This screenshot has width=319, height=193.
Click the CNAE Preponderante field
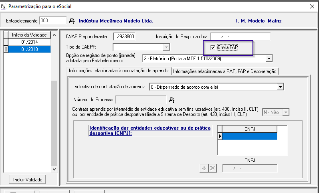click(x=124, y=37)
